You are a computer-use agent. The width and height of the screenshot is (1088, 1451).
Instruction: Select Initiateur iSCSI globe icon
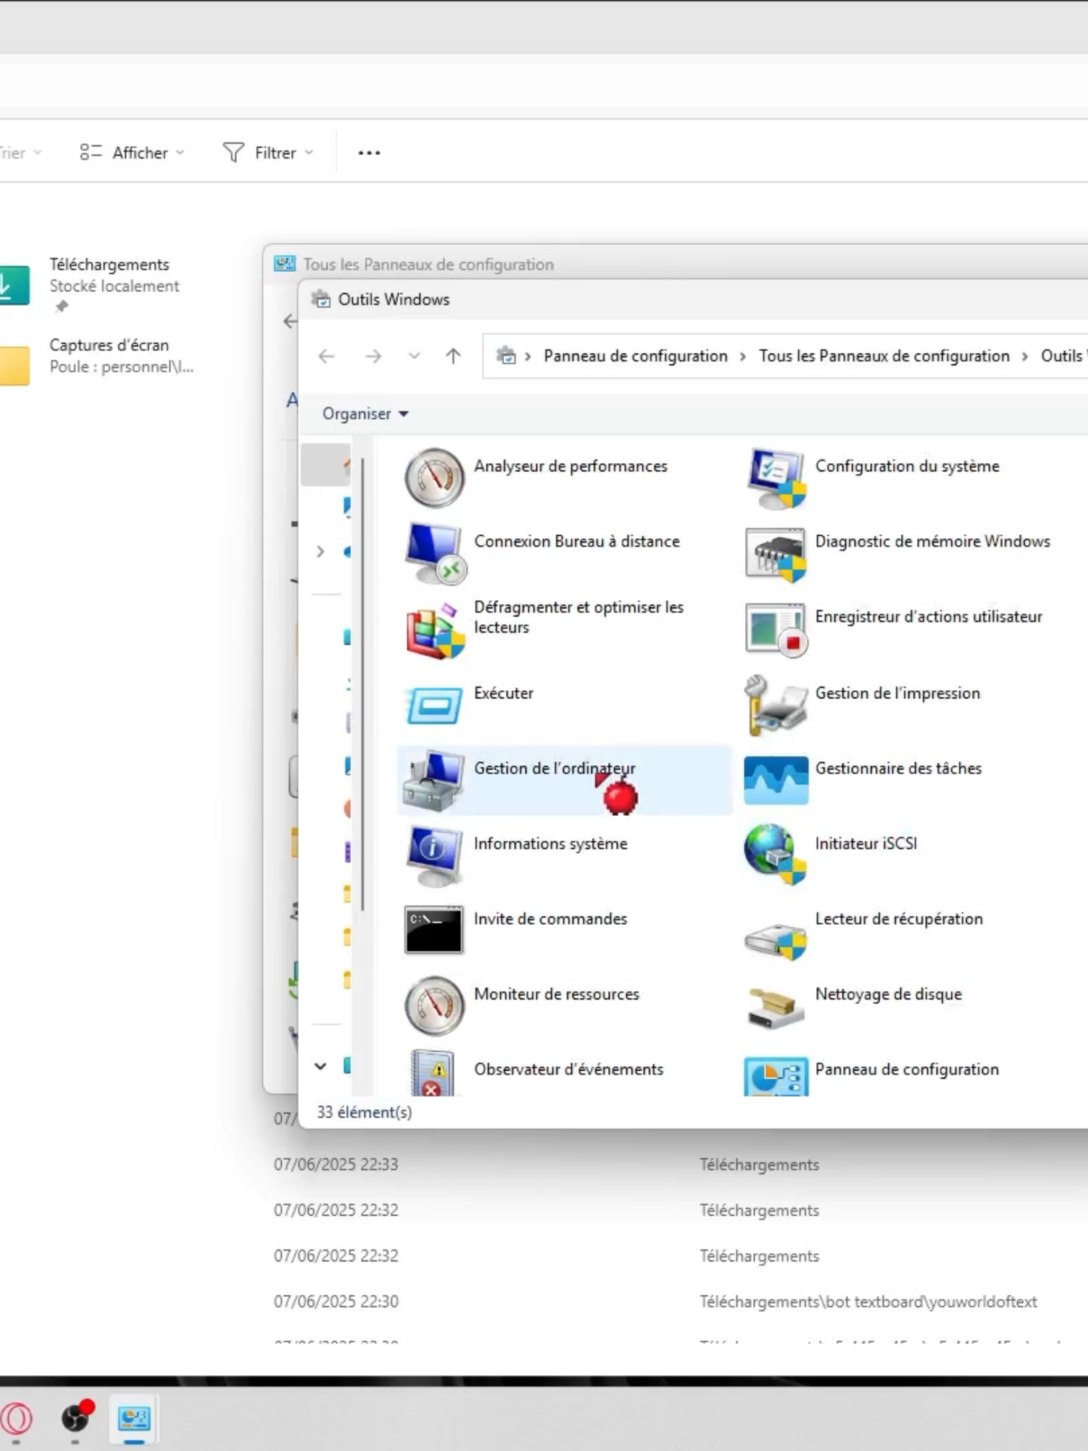tap(775, 854)
